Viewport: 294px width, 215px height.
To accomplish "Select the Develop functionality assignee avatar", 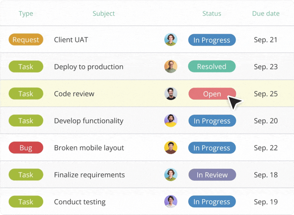I will 171,121.
